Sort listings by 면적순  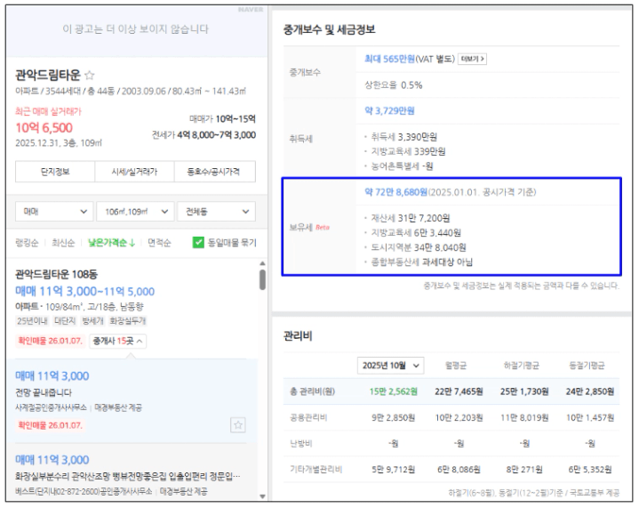click(x=160, y=242)
